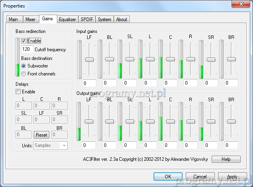Viewport: 253px width, 187px height.
Task: Click the output gain SL slider handle
Action: [130, 121]
